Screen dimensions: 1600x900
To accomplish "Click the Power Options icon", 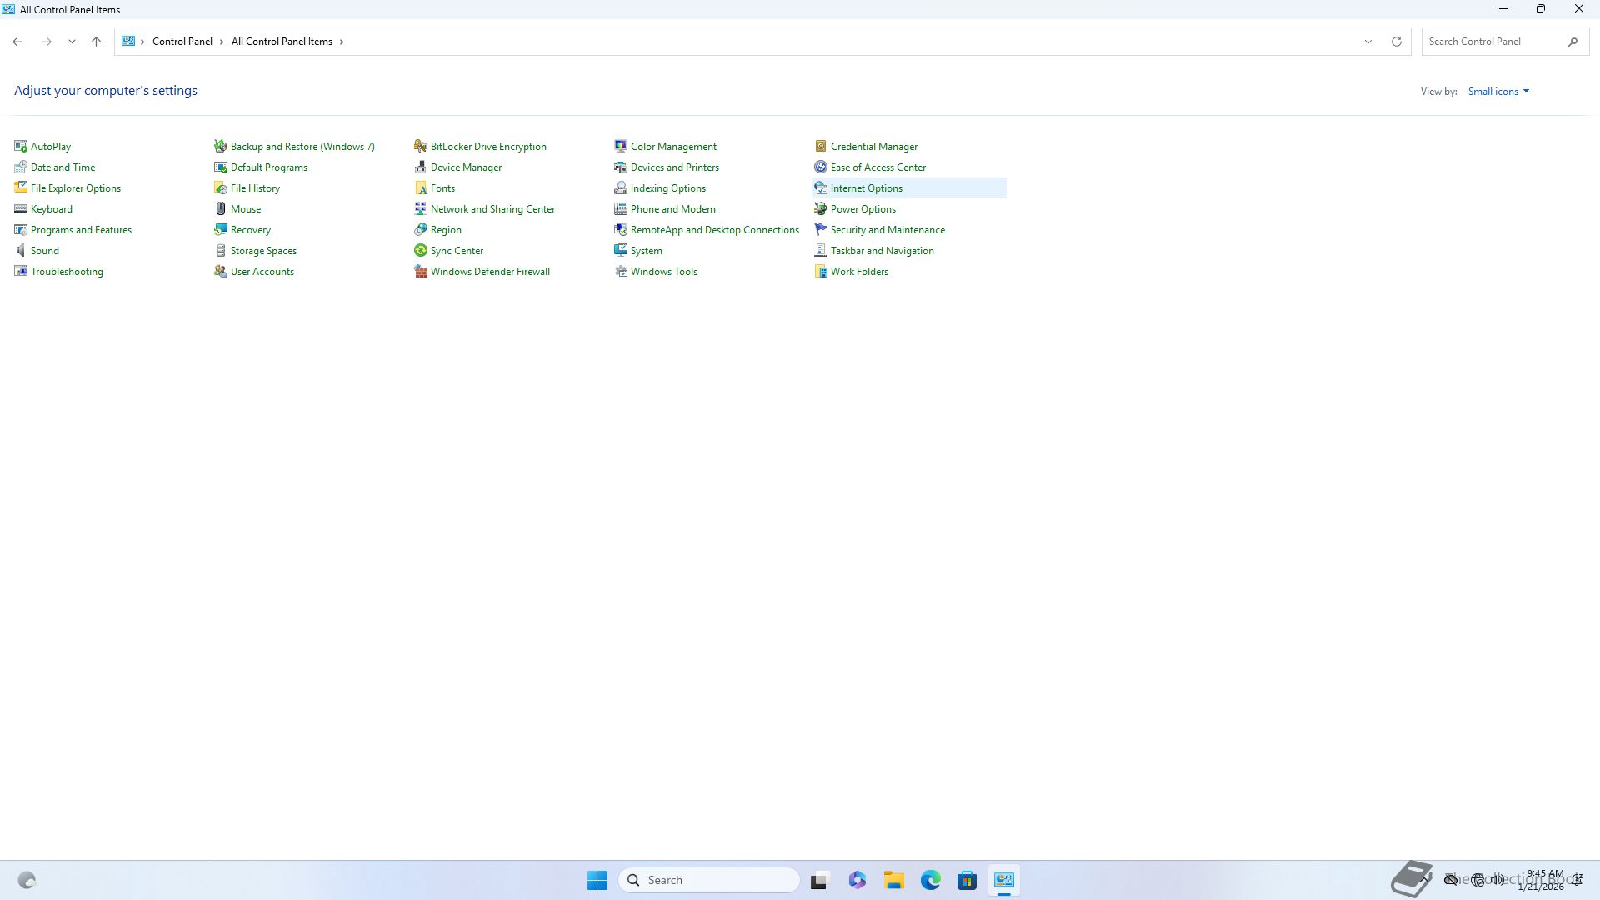I will click(821, 209).
